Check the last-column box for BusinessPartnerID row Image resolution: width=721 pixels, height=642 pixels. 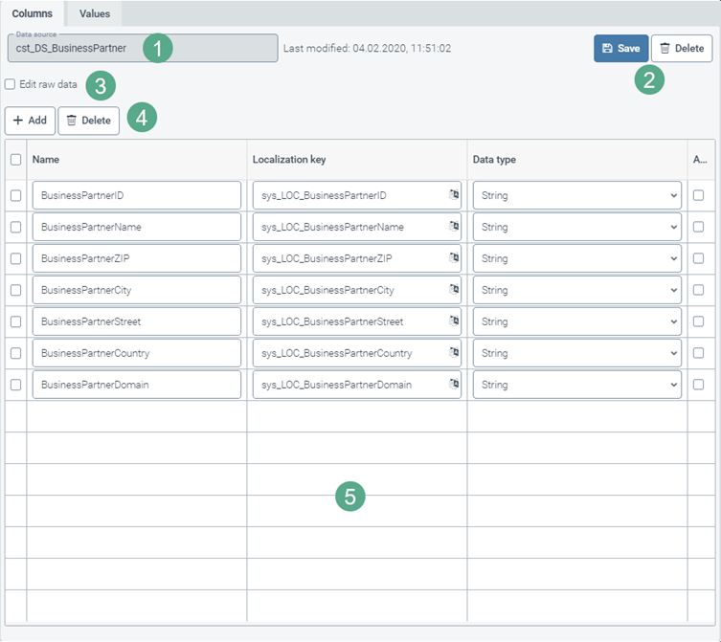pyautogui.click(x=699, y=195)
